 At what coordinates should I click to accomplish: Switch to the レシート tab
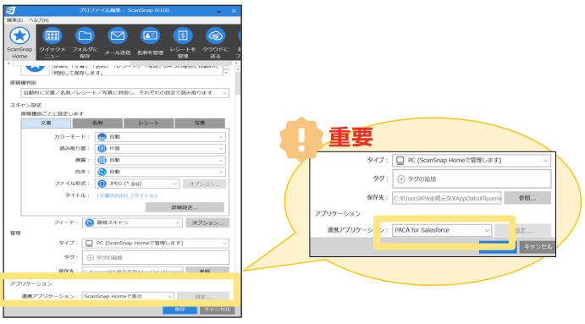148,123
